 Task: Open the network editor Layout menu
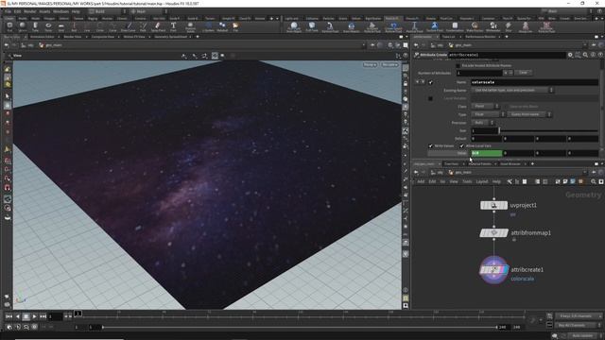click(481, 181)
